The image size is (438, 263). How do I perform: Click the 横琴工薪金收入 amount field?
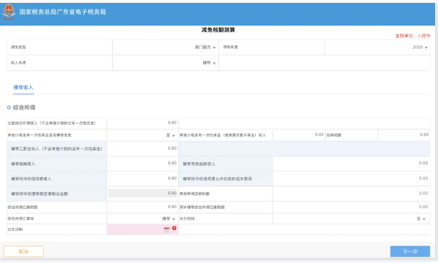click(x=143, y=148)
